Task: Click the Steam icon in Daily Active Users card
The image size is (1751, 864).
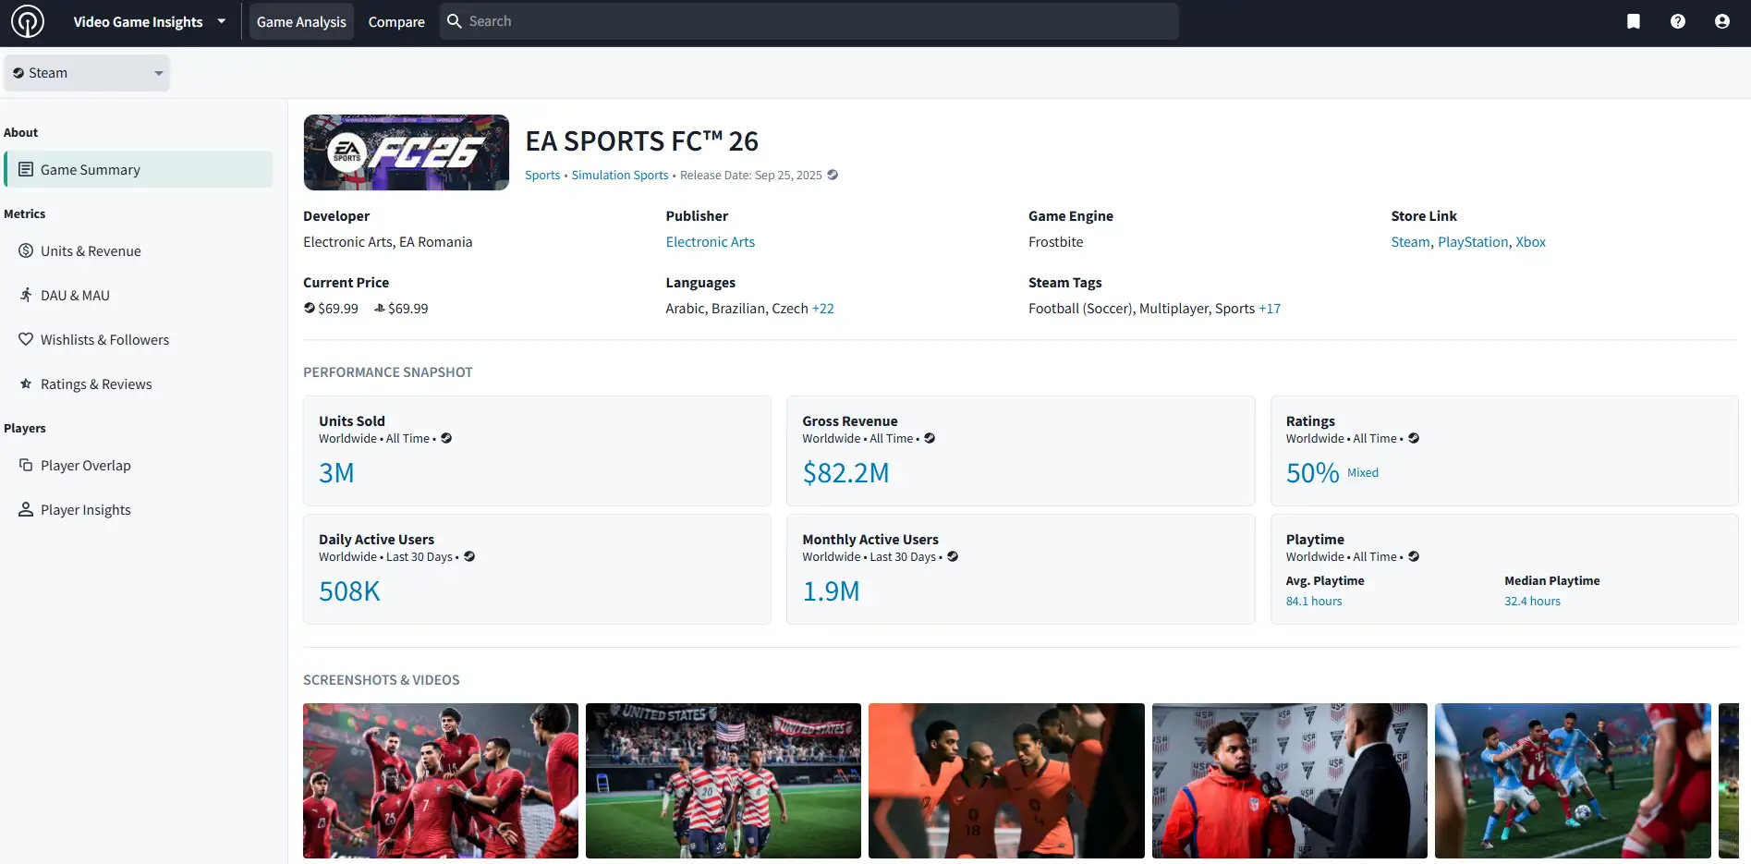Action: click(469, 556)
